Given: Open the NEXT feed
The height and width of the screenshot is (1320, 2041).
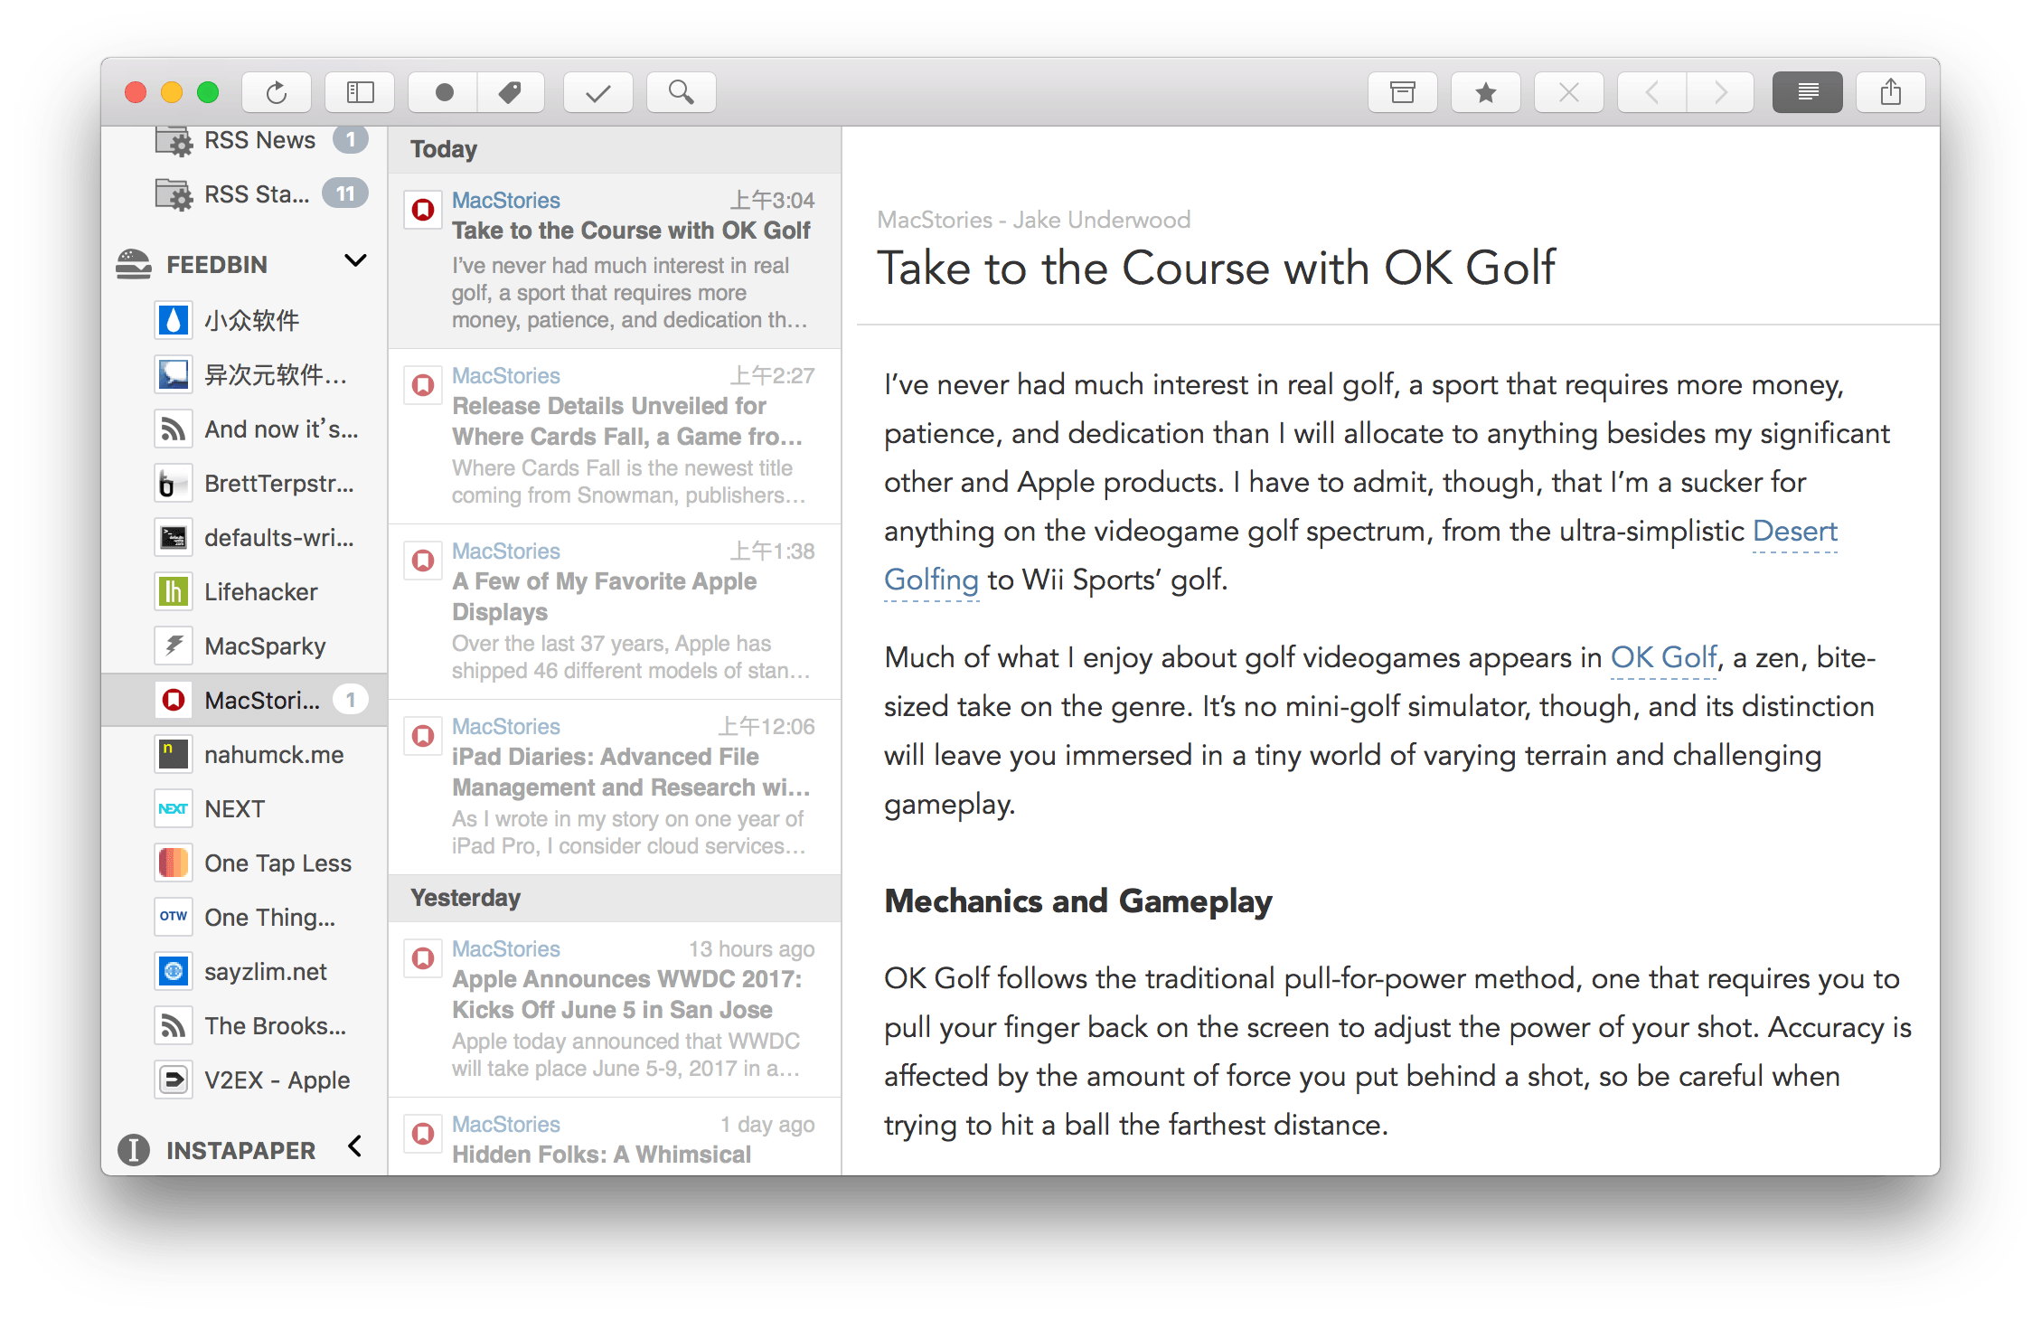Looking at the screenshot, I should click(244, 808).
